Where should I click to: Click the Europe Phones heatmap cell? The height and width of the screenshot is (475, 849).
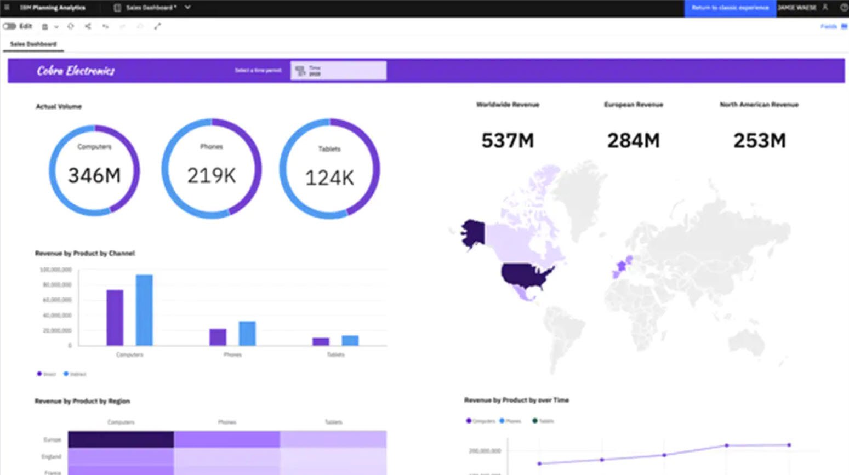(x=227, y=439)
